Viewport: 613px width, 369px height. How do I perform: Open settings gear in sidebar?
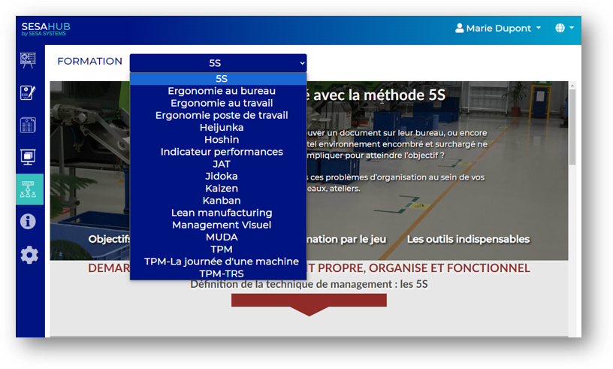click(29, 255)
